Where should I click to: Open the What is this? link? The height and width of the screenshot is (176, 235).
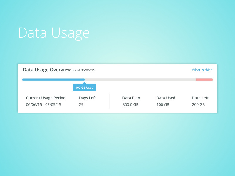(x=202, y=70)
